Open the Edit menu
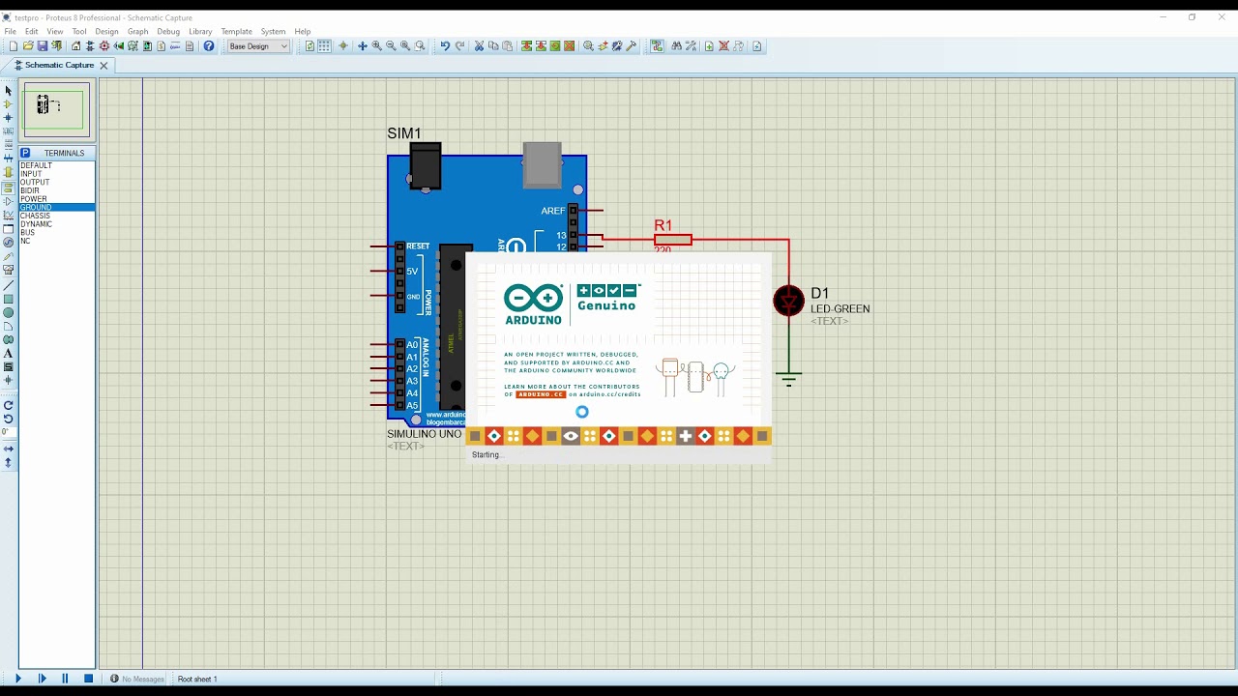The image size is (1238, 696). (31, 31)
